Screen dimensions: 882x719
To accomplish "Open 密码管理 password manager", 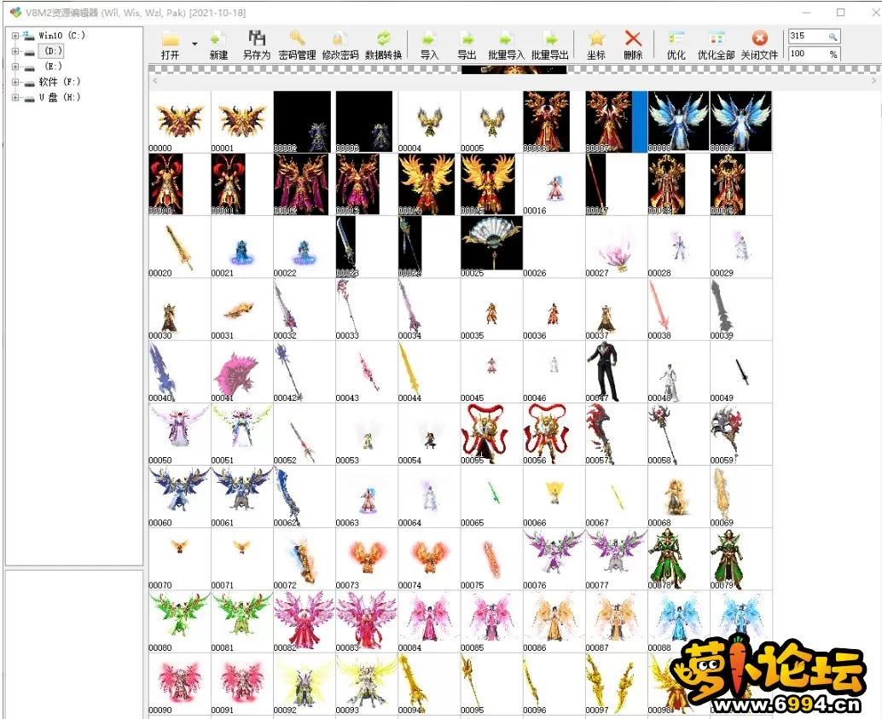I will (x=297, y=39).
